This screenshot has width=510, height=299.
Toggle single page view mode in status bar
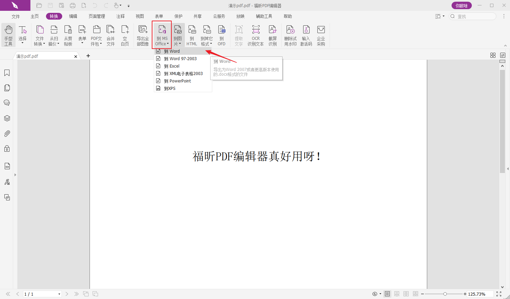[387, 294]
